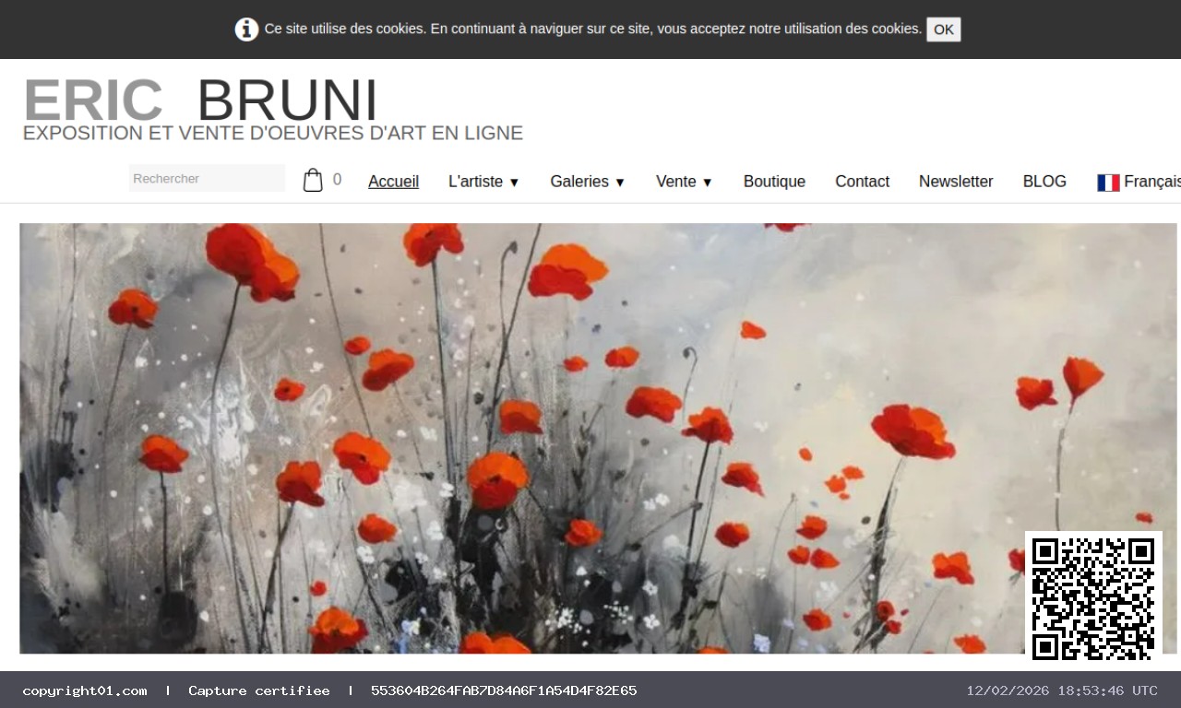Open the Contact page

coord(862,182)
